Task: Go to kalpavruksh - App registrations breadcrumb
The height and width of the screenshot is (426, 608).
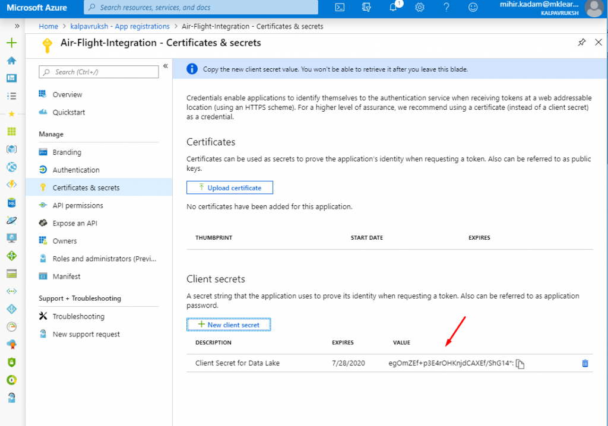Action: coord(120,26)
